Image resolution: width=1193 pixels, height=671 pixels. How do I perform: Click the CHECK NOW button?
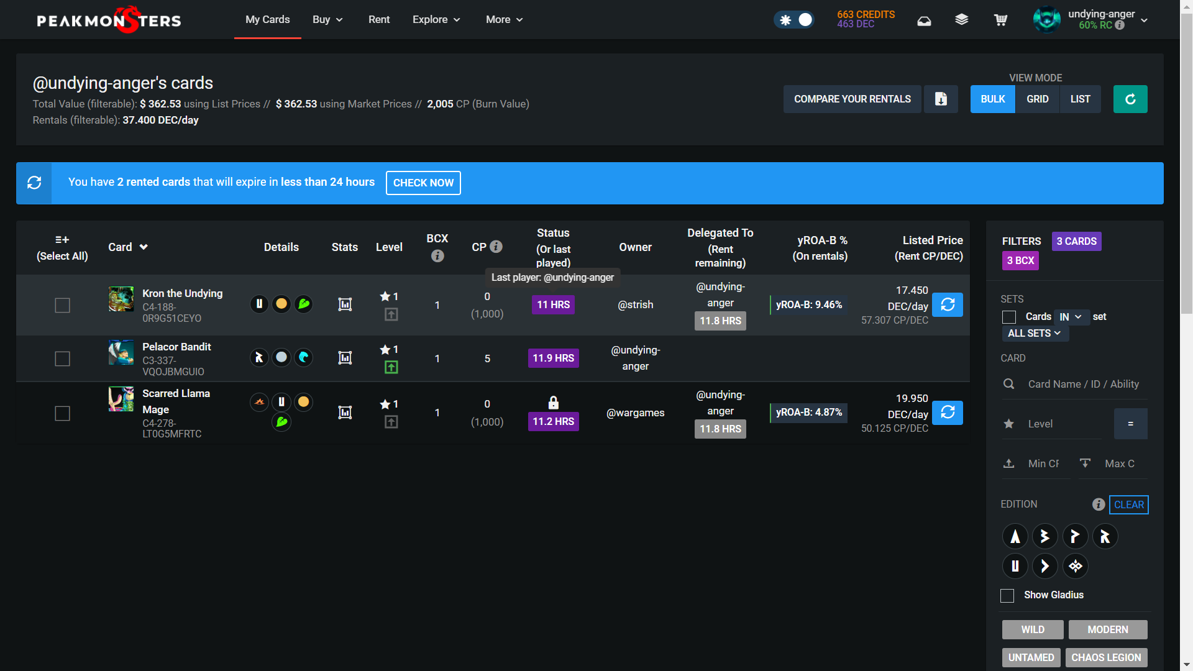(x=423, y=183)
